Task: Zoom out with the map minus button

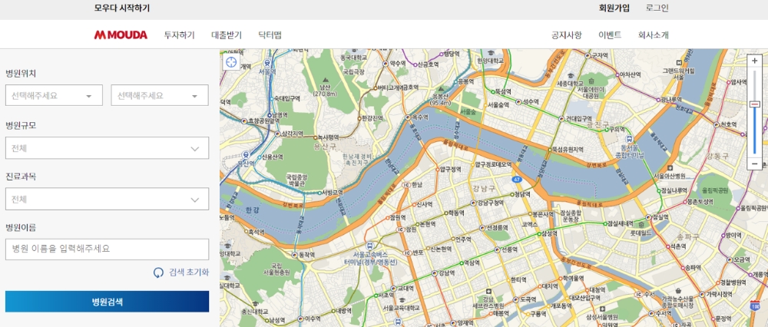Action: pyautogui.click(x=754, y=163)
